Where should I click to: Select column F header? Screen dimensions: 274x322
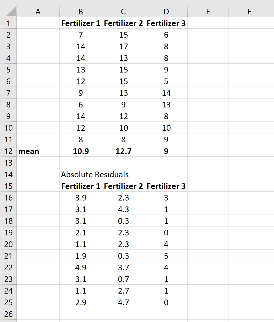coord(249,11)
